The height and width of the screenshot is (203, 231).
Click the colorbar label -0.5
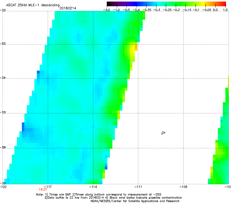[126, 10]
